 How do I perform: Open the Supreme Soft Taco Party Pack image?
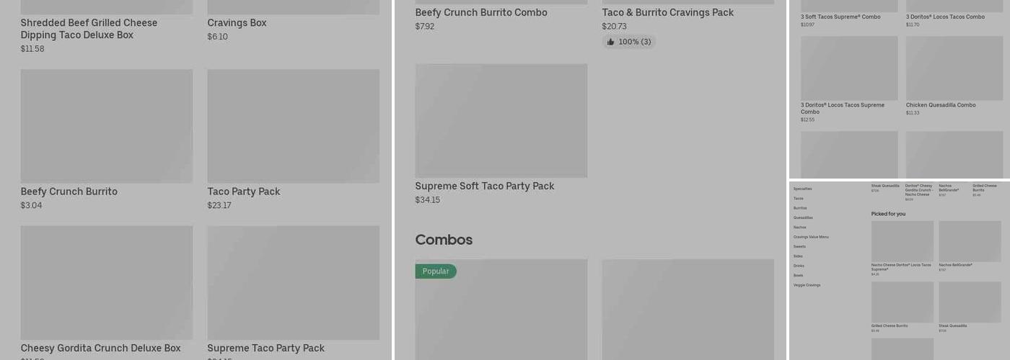(x=501, y=121)
